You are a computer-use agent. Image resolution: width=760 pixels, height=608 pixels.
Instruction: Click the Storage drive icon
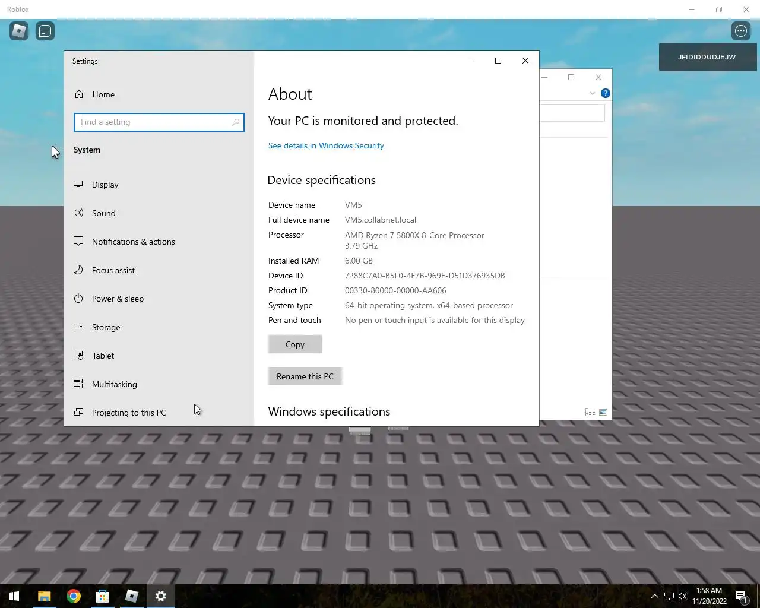point(78,327)
